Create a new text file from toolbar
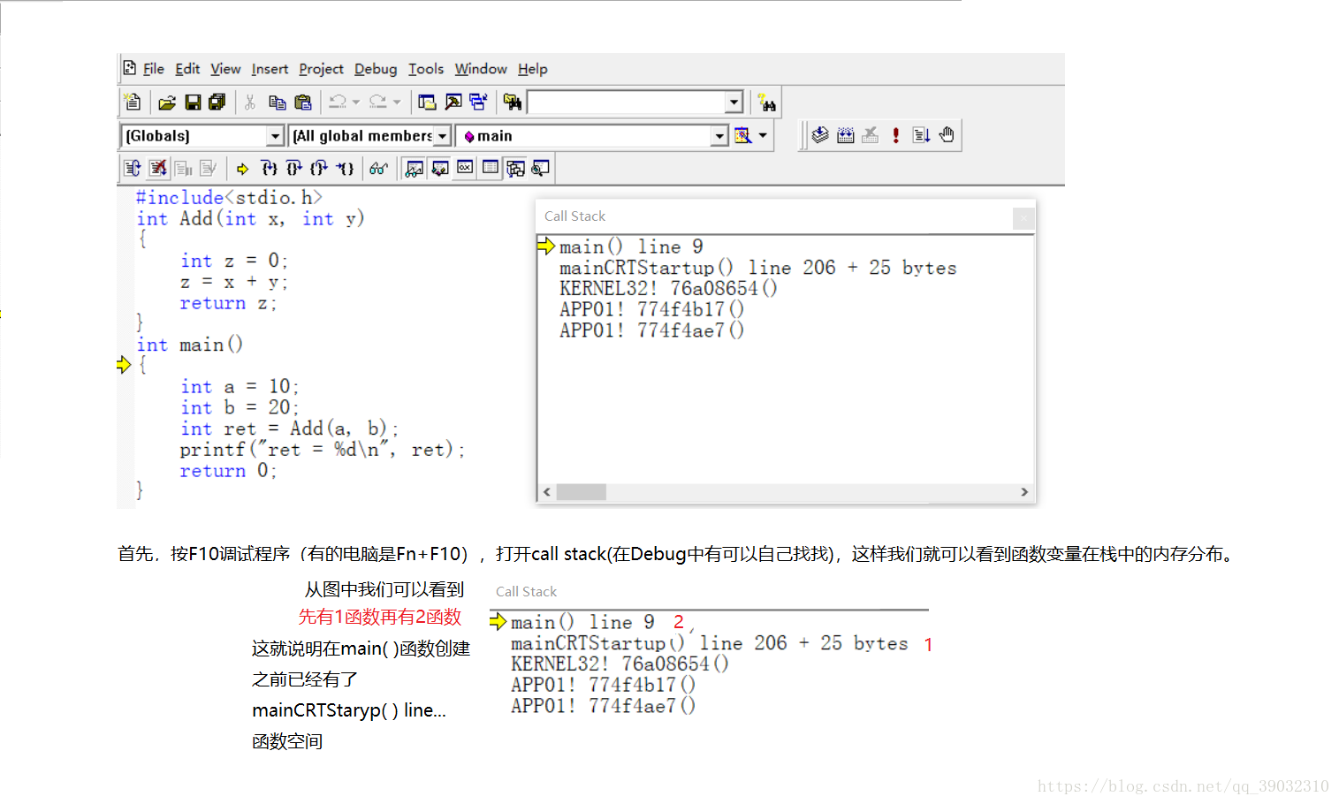This screenshot has width=1339, height=804. coord(133,102)
